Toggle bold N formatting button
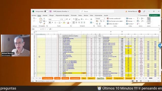 point(50,22)
